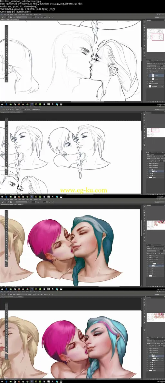Open brush Mode dropdown in the 00:21:00 frame
165x383 pixels.
pos(22,17)
